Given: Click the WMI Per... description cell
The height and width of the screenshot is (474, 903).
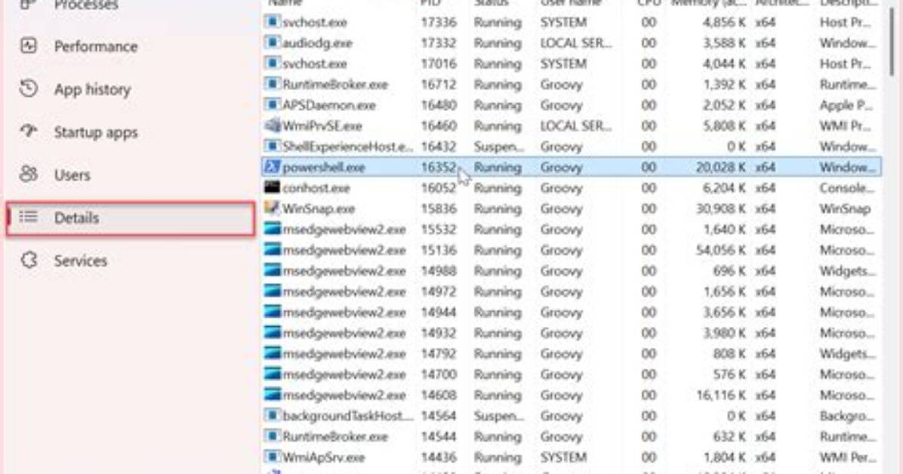Looking at the screenshot, I should pos(847,457).
